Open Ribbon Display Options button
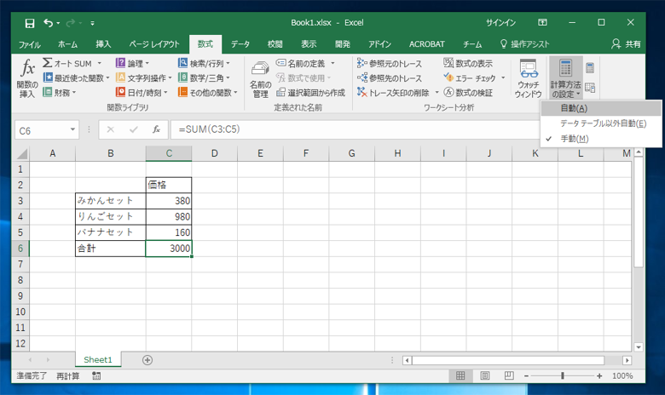The image size is (665, 395). tap(542, 22)
